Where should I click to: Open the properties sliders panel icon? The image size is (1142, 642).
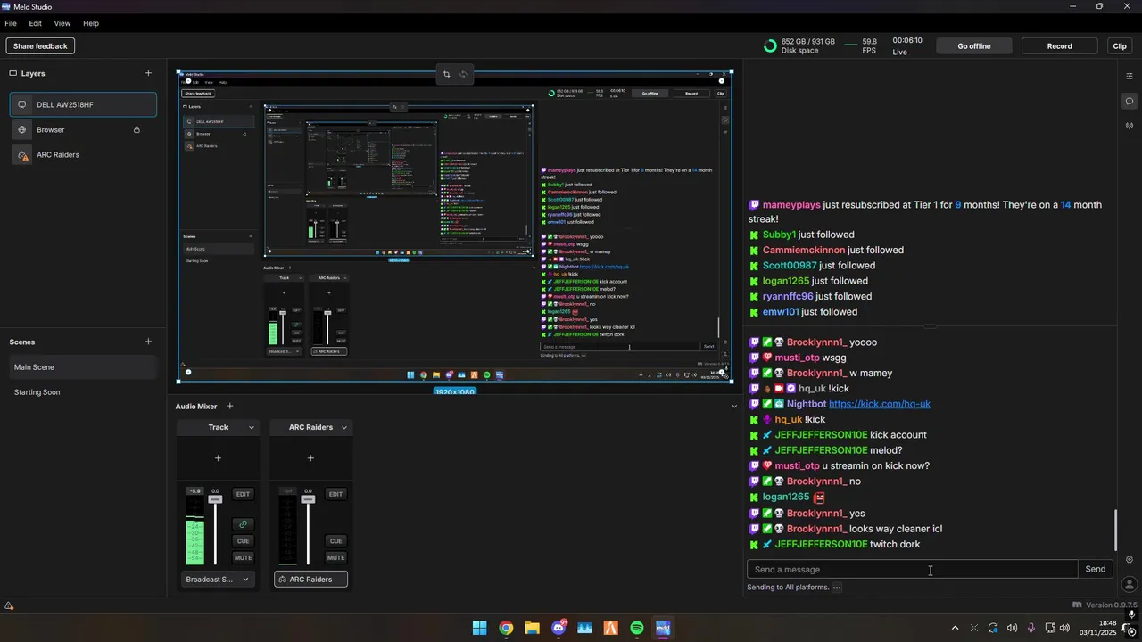1130,77
